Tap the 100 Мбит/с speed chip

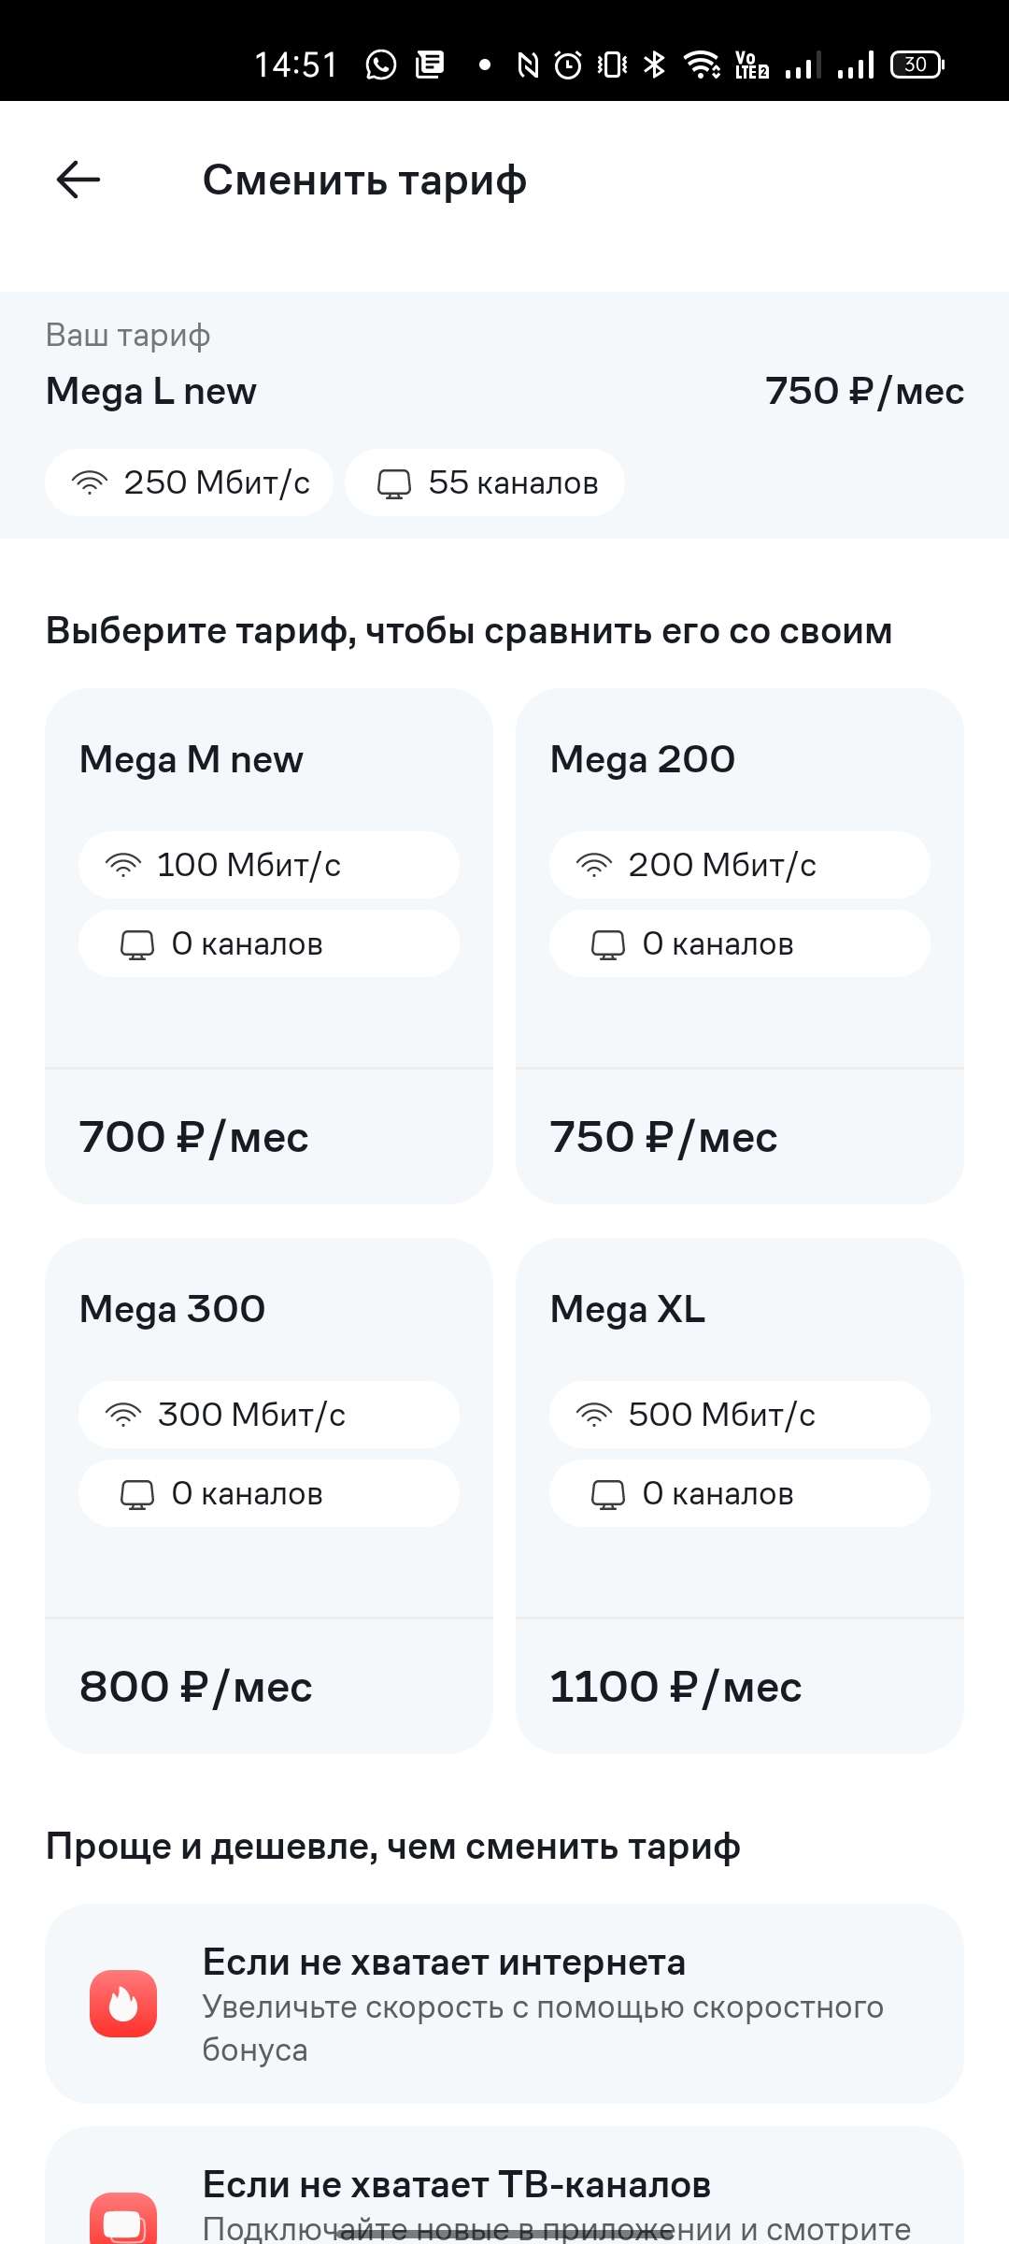(269, 865)
